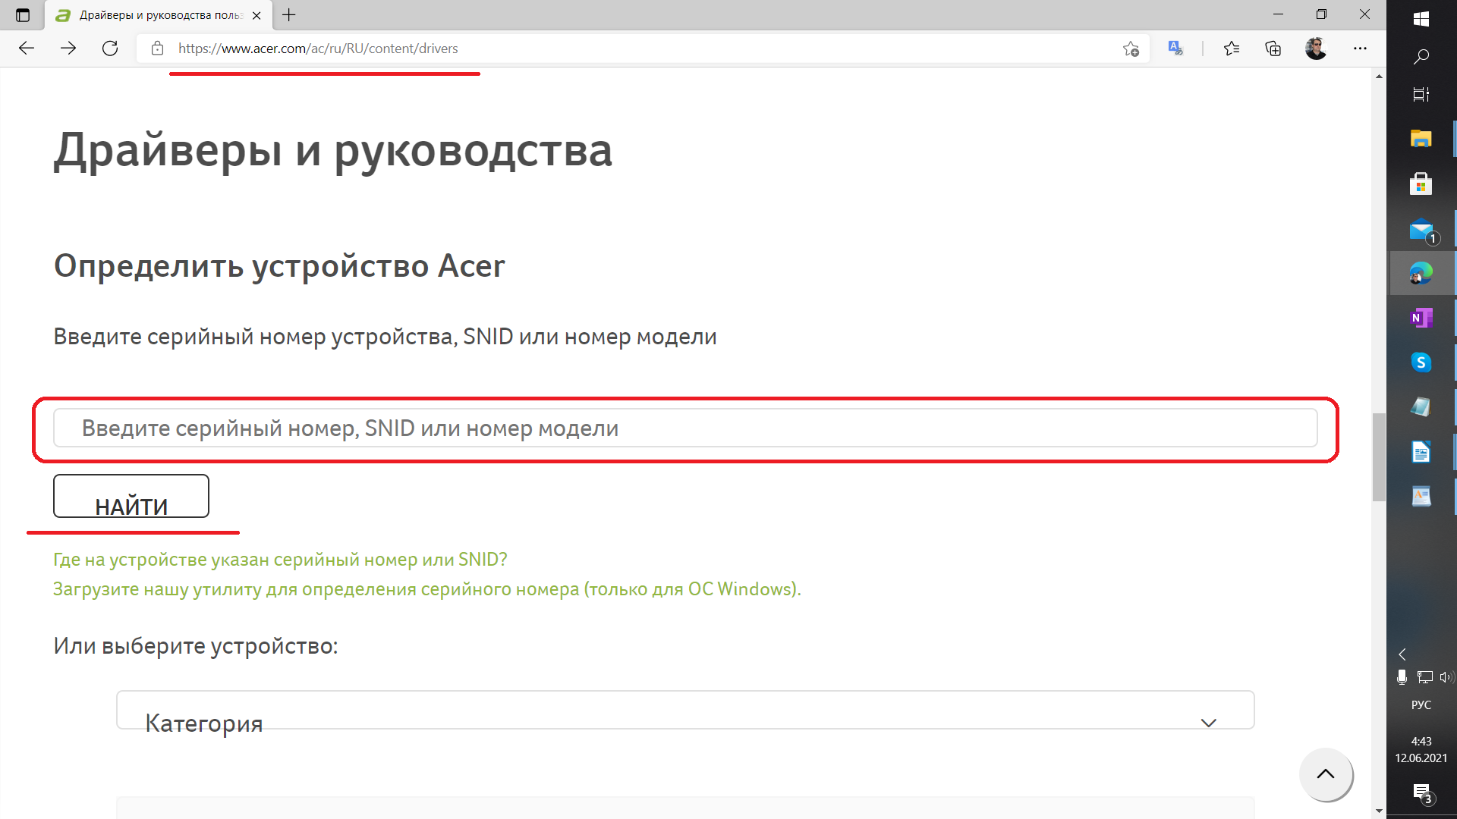Open Windows search
Image resolution: width=1457 pixels, height=819 pixels.
coord(1421,57)
